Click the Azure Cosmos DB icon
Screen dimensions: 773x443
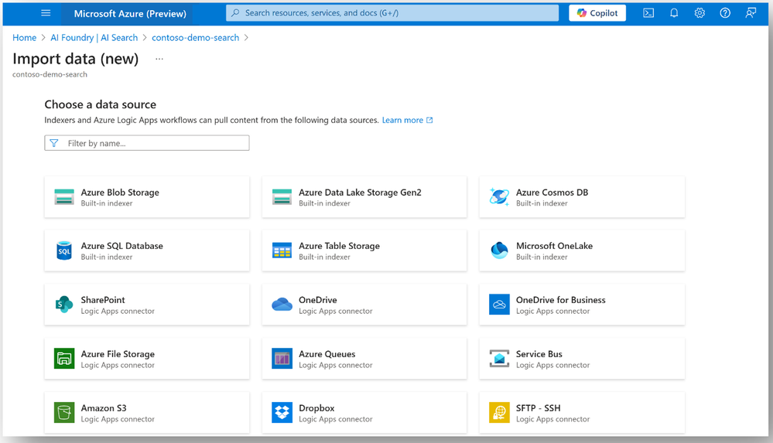tap(499, 196)
